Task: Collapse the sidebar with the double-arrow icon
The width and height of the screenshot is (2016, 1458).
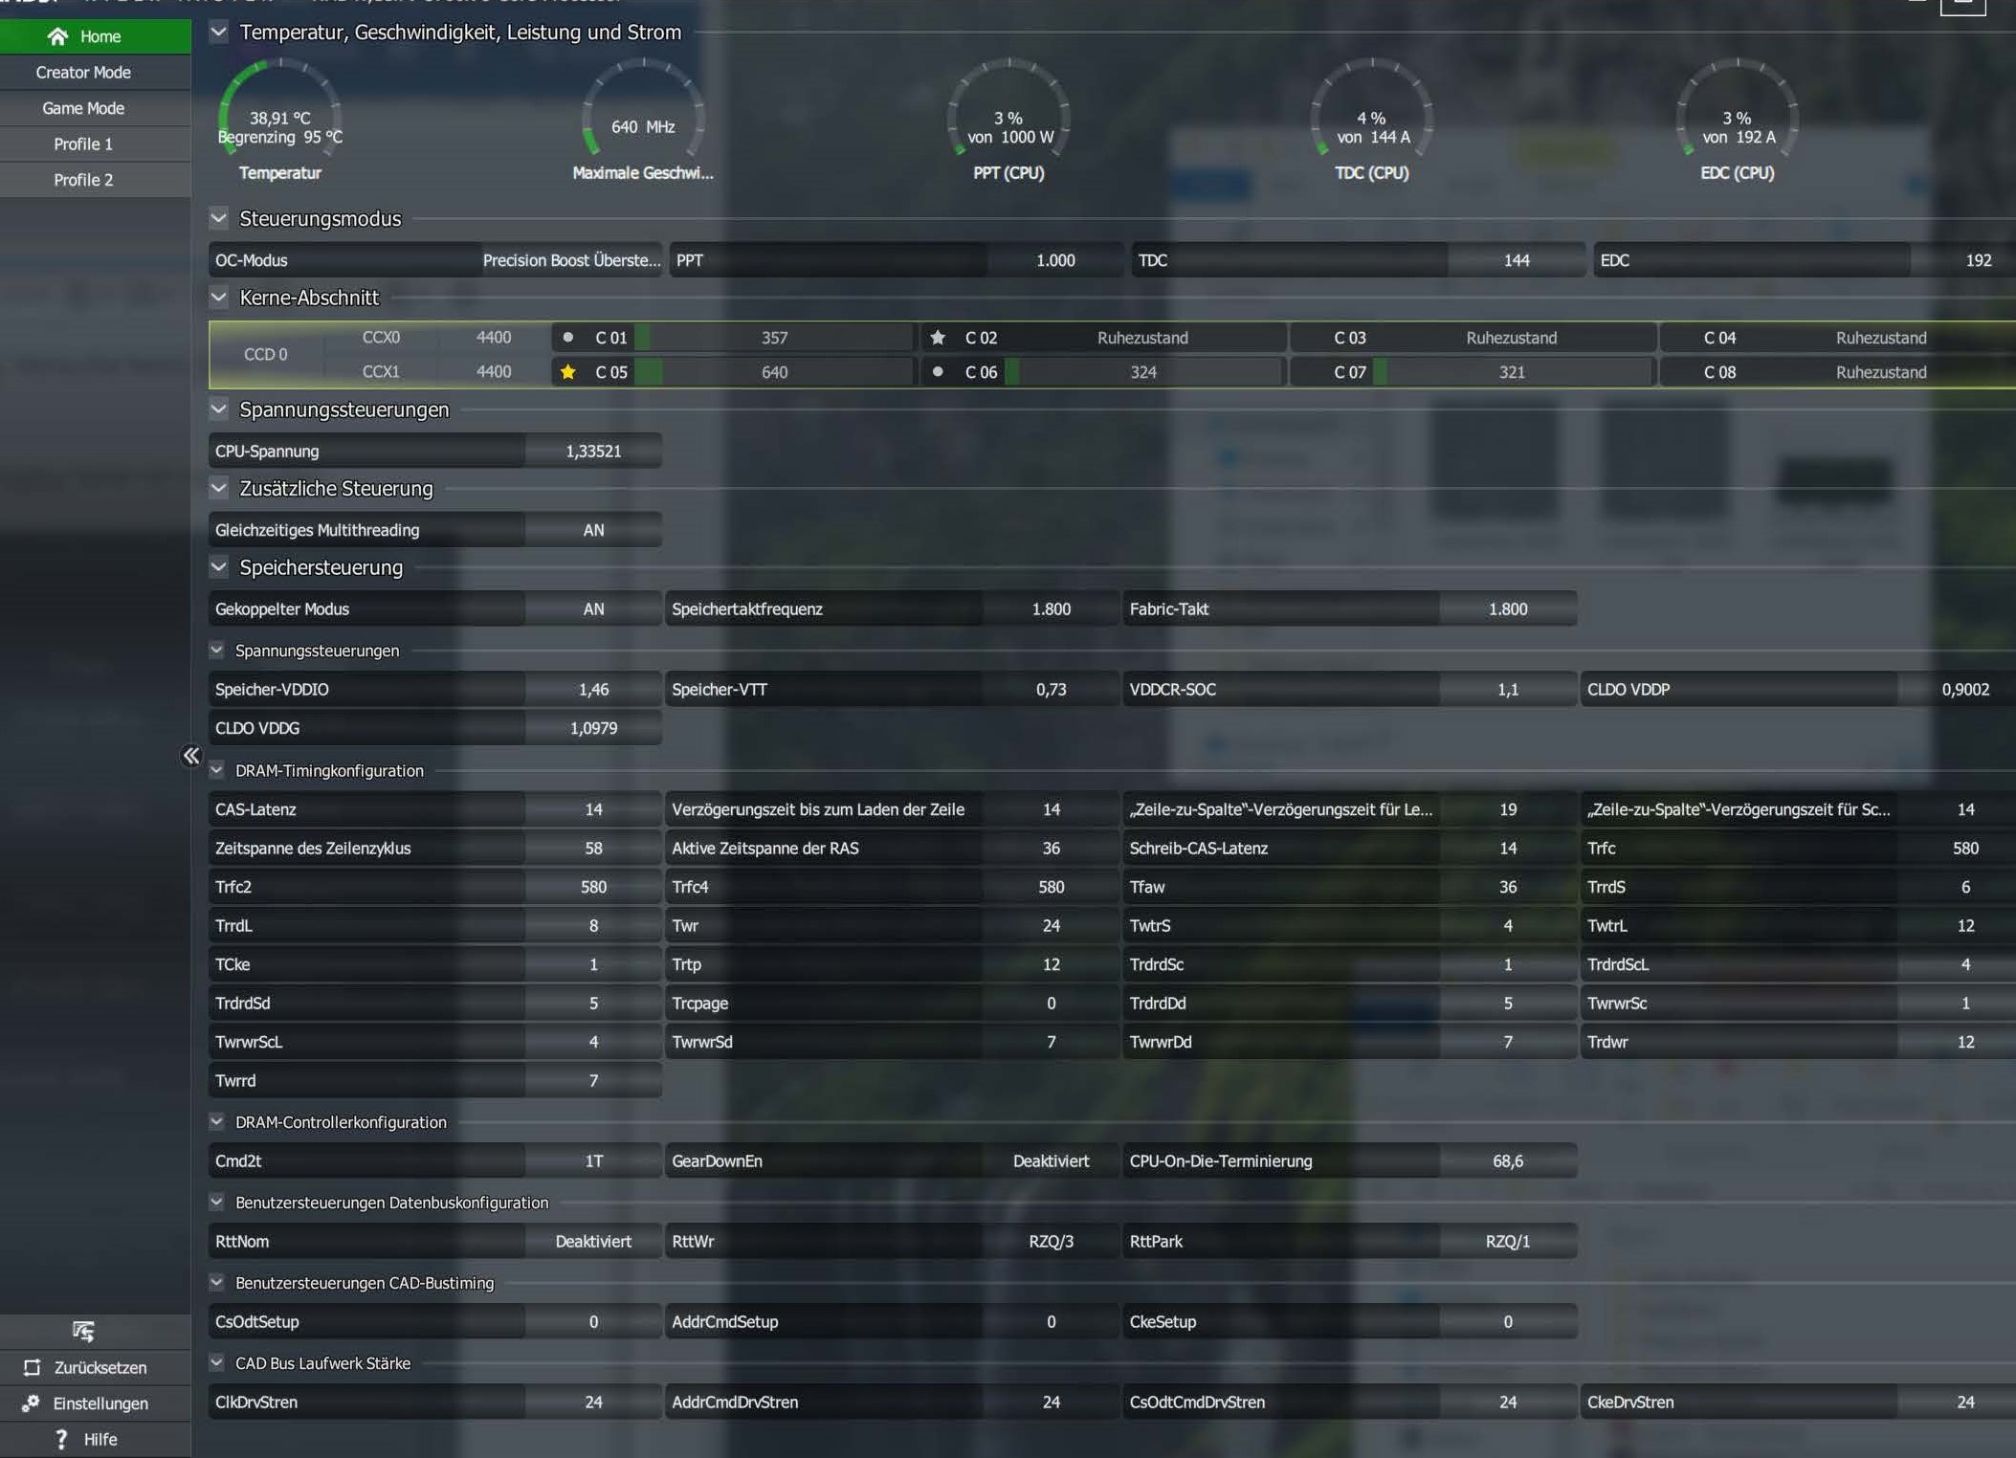Action: coord(191,756)
